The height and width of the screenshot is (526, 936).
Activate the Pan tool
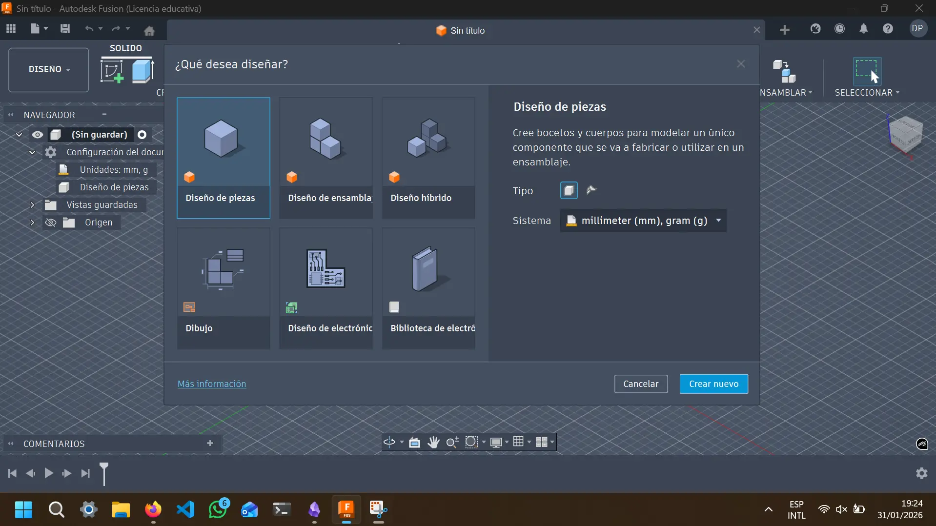click(433, 442)
